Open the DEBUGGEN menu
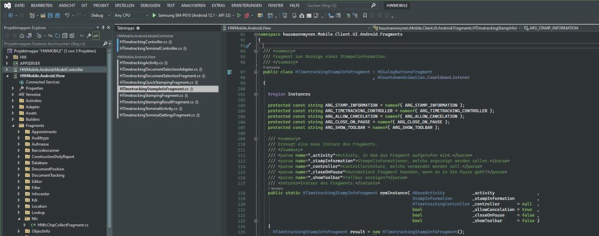 pyautogui.click(x=151, y=6)
